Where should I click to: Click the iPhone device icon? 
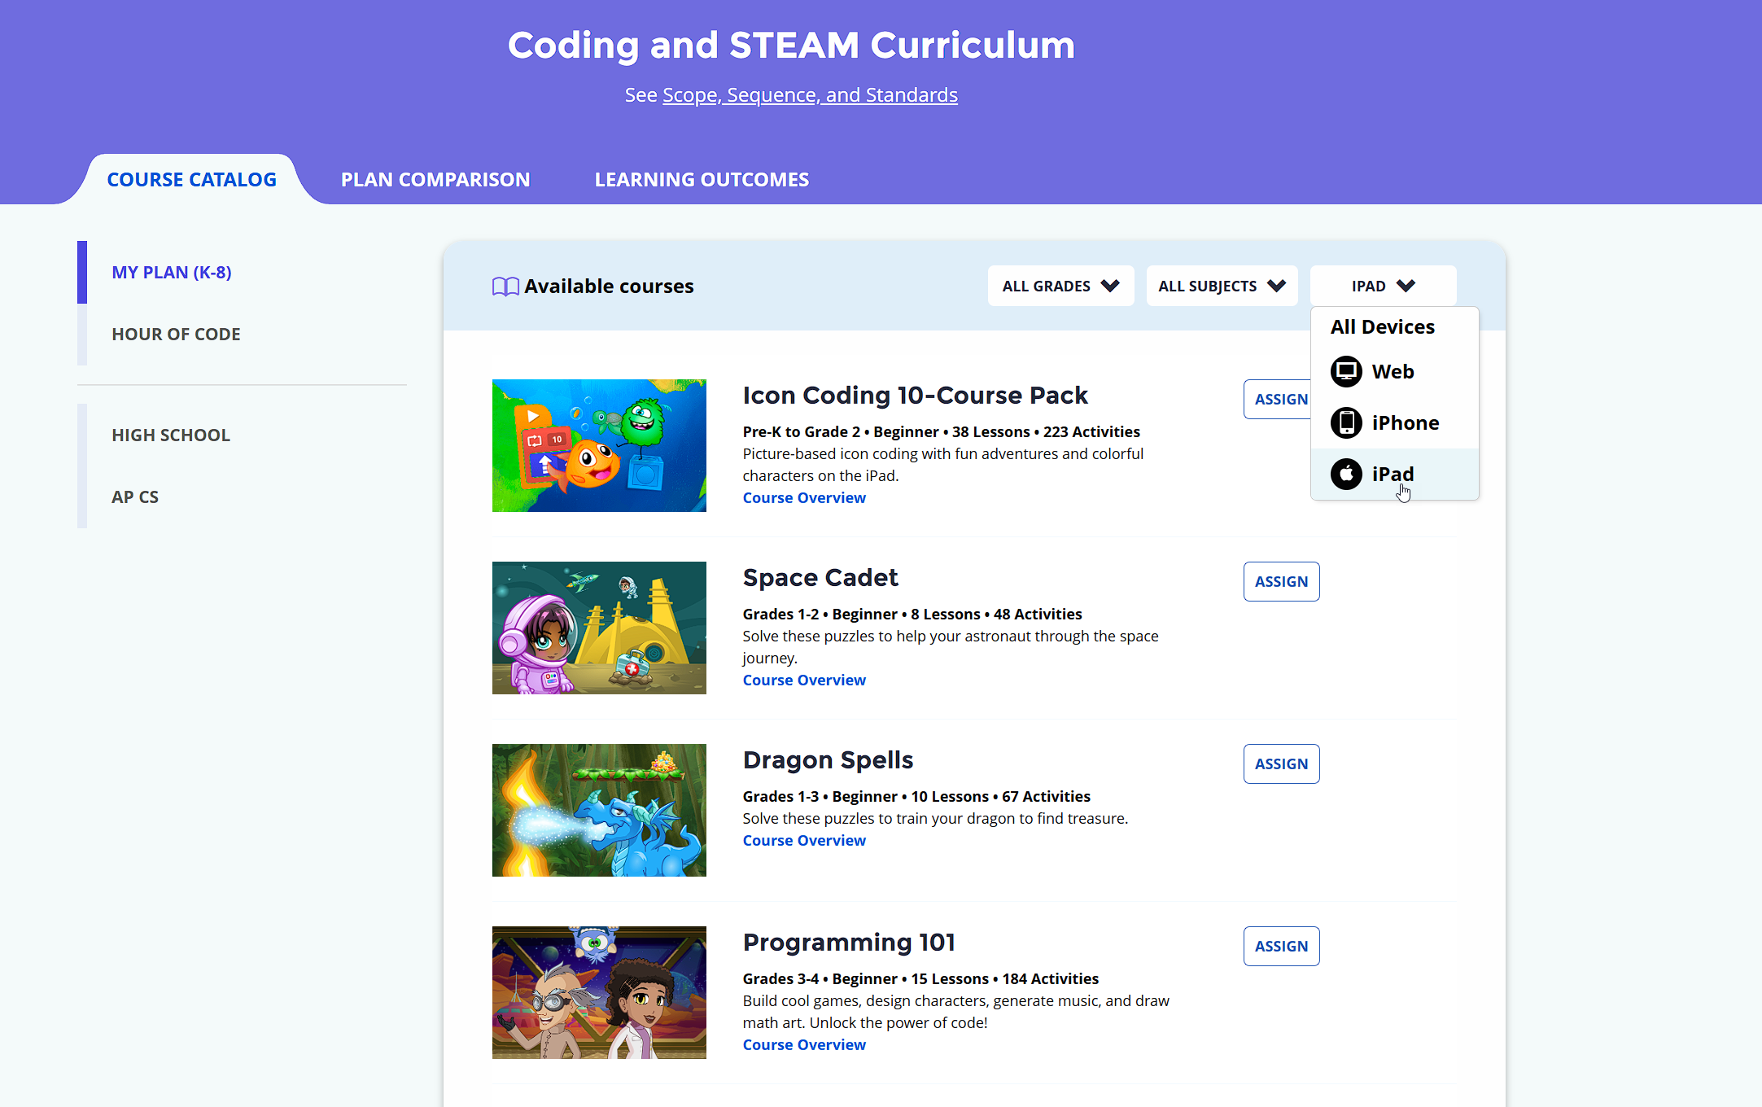1346,423
